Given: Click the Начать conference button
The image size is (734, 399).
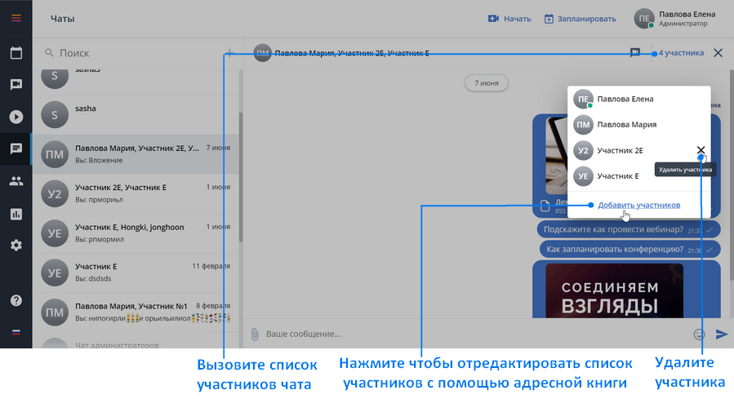Looking at the screenshot, I should 509,19.
